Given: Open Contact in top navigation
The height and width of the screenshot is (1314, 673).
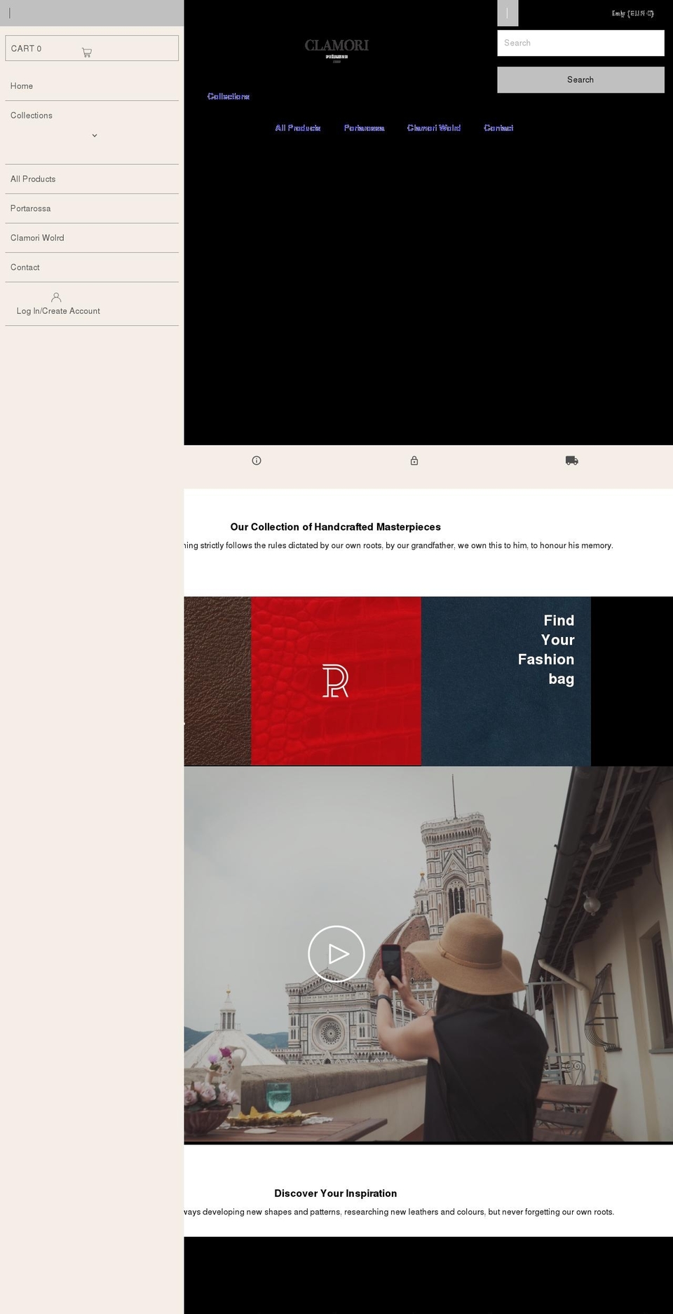Looking at the screenshot, I should pos(498,128).
